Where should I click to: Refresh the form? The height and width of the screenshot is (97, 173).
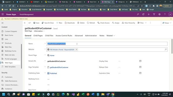click(91, 23)
